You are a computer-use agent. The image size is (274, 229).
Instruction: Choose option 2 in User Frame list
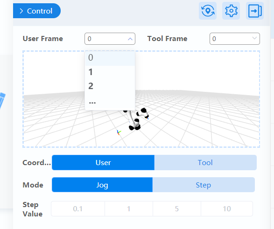click(x=110, y=86)
